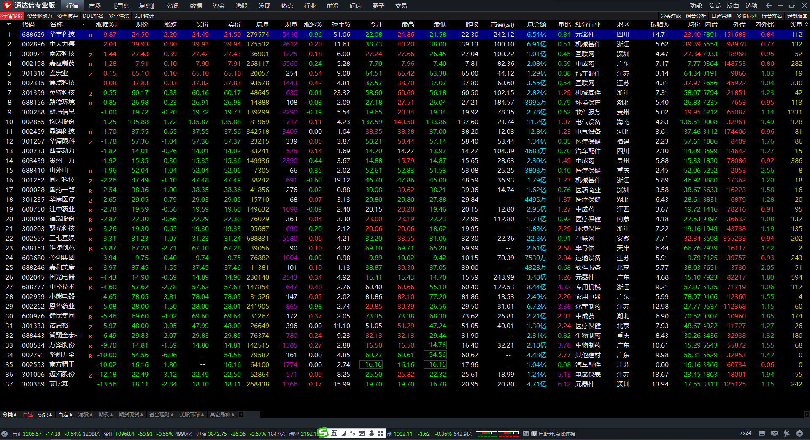Image resolution: width=810 pixels, height=440 pixels.
Task: Expand the 期货现货 tab menu
Action: point(131,415)
